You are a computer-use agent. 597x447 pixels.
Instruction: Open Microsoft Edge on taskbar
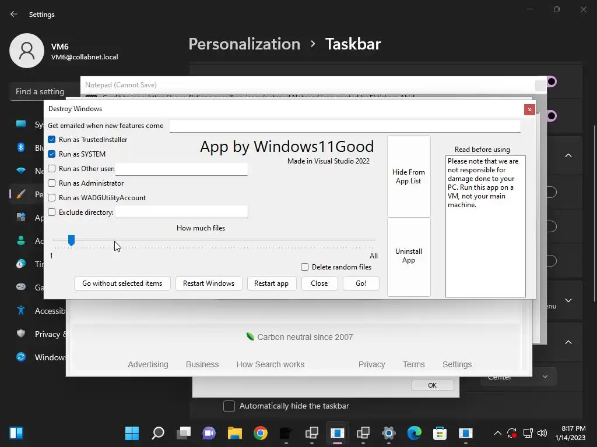coord(415,433)
